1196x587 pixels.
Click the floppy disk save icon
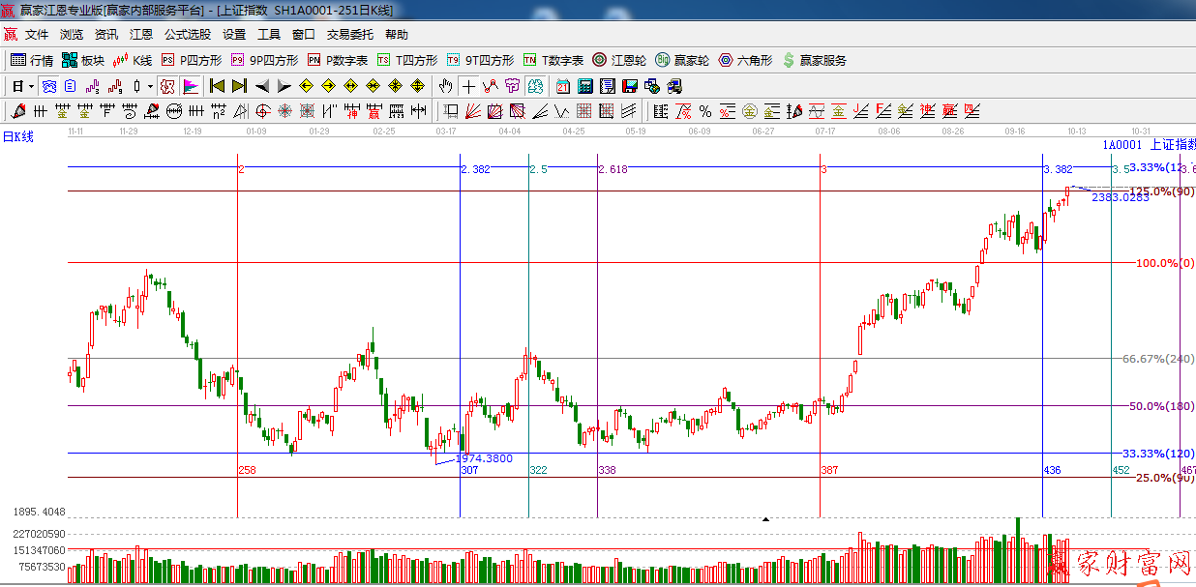(630, 86)
